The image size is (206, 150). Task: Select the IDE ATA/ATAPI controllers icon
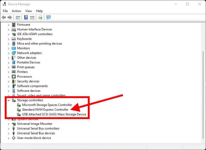coord(14,34)
